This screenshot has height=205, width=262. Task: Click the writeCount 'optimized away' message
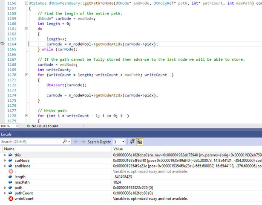point(150,199)
